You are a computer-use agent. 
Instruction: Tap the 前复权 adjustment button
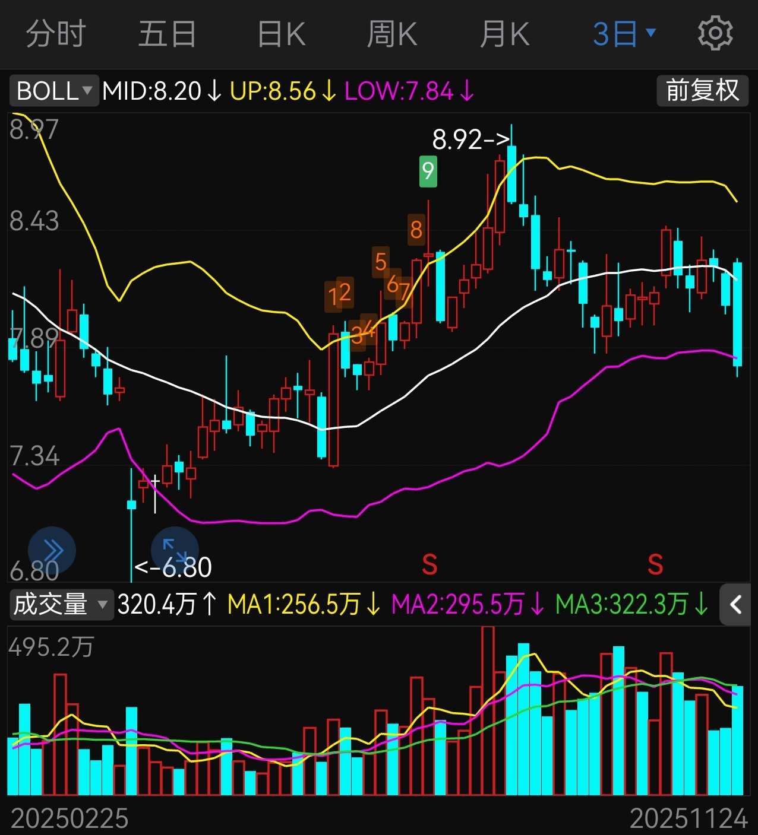click(703, 91)
